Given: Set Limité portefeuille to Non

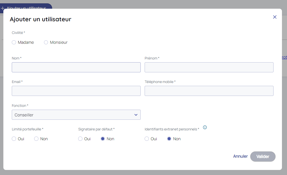Looking at the screenshot, I should pos(36,139).
